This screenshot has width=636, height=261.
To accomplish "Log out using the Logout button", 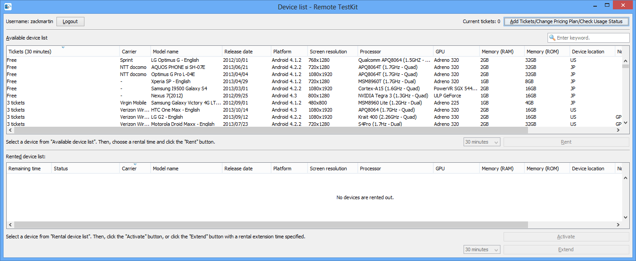I will point(70,21).
